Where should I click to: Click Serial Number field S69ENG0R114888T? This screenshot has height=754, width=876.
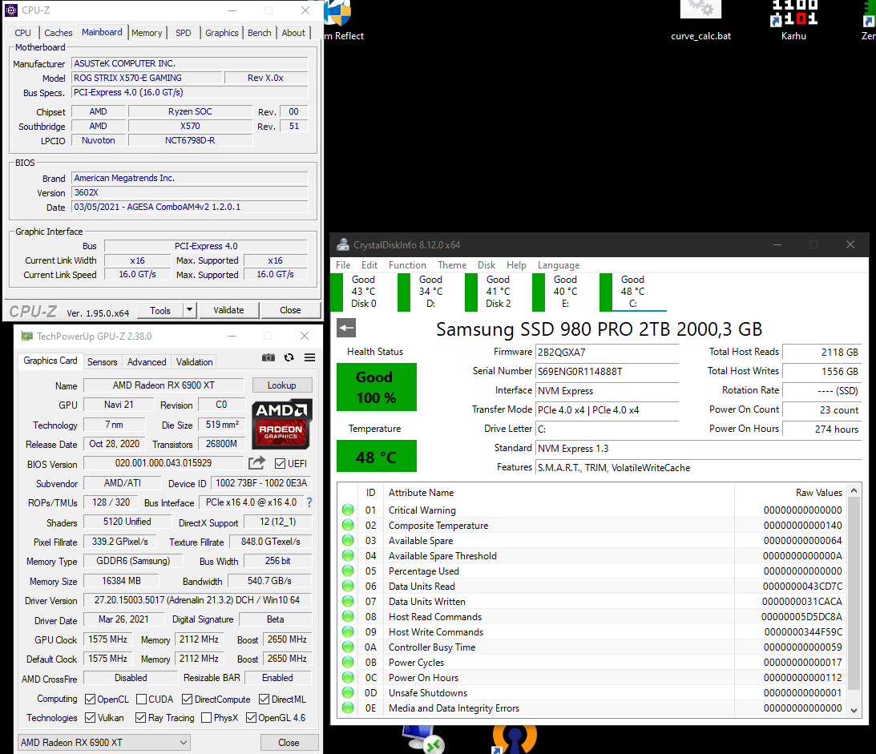coord(607,372)
